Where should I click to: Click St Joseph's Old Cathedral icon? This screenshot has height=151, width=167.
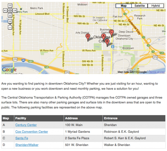[97, 23]
